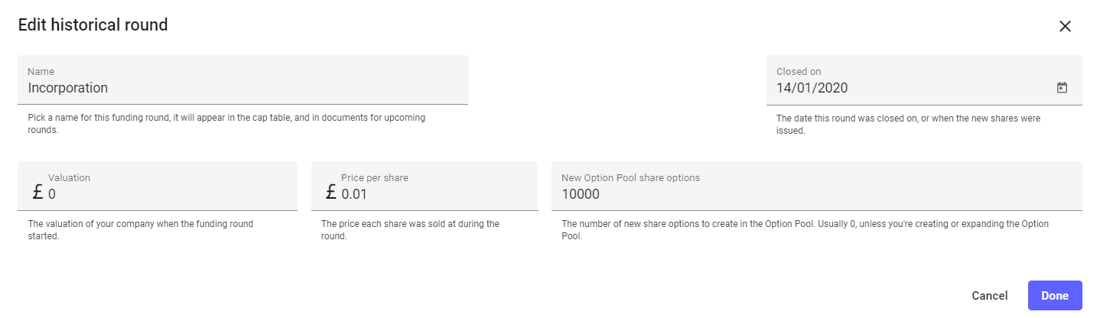Click the helper text about picking a name
1100x318 pixels.
[226, 124]
